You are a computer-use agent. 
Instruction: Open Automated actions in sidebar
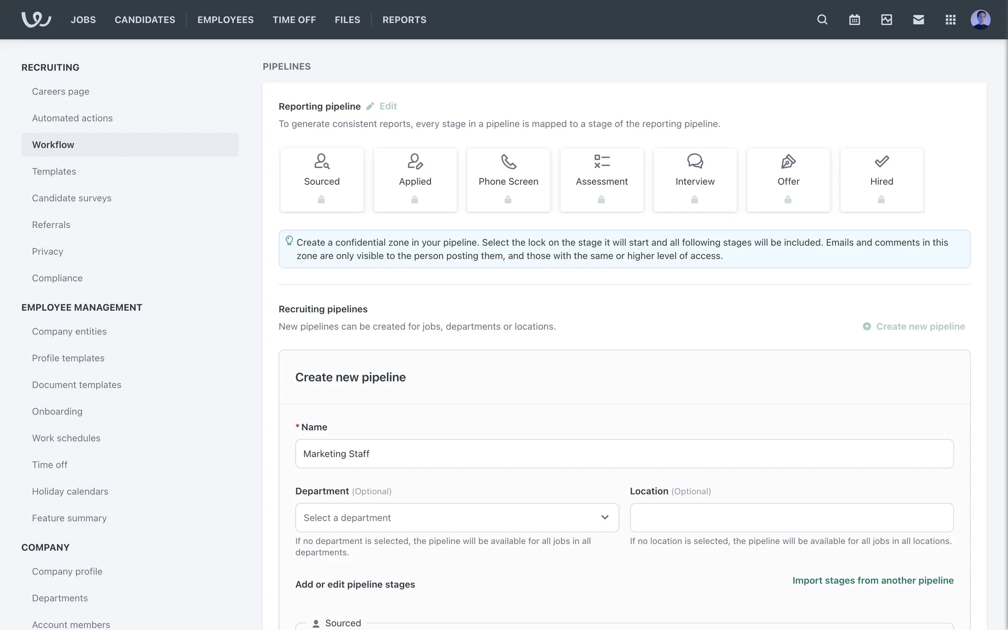point(72,118)
